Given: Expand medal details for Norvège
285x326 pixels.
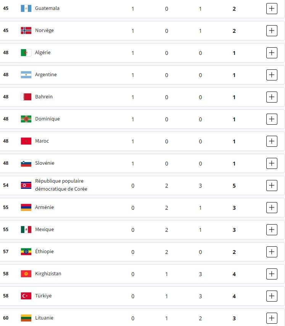Looking at the screenshot, I should pos(272,31).
